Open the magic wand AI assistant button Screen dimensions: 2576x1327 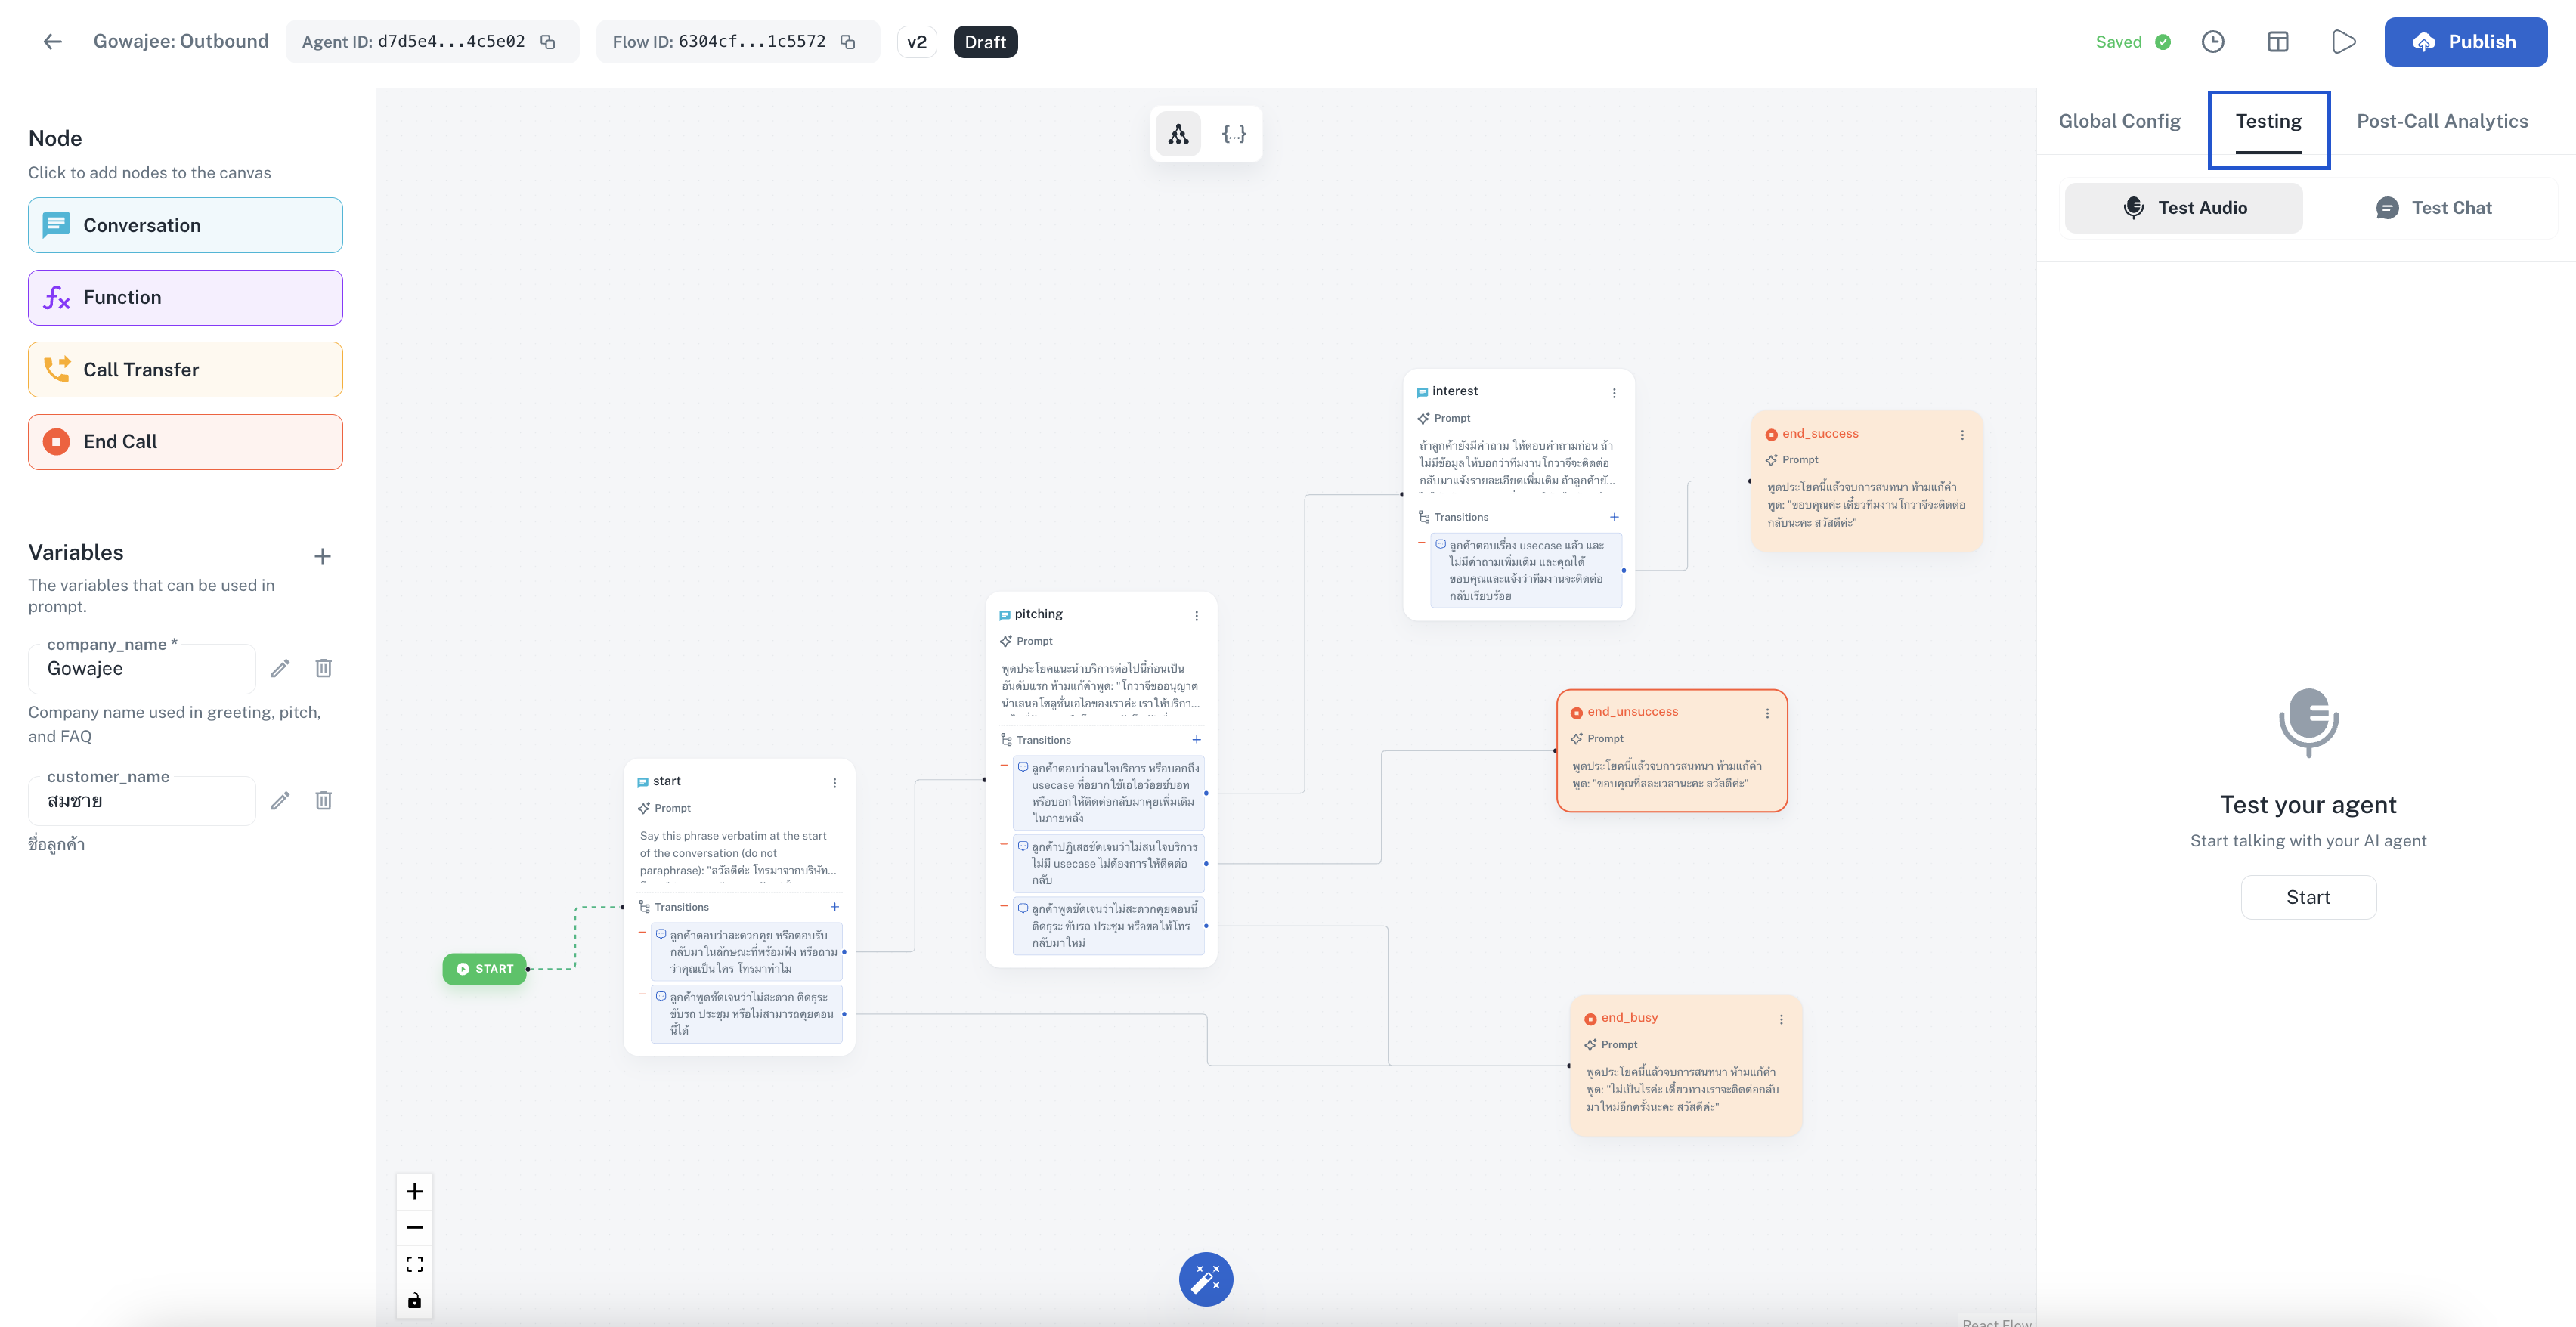pos(1205,1279)
